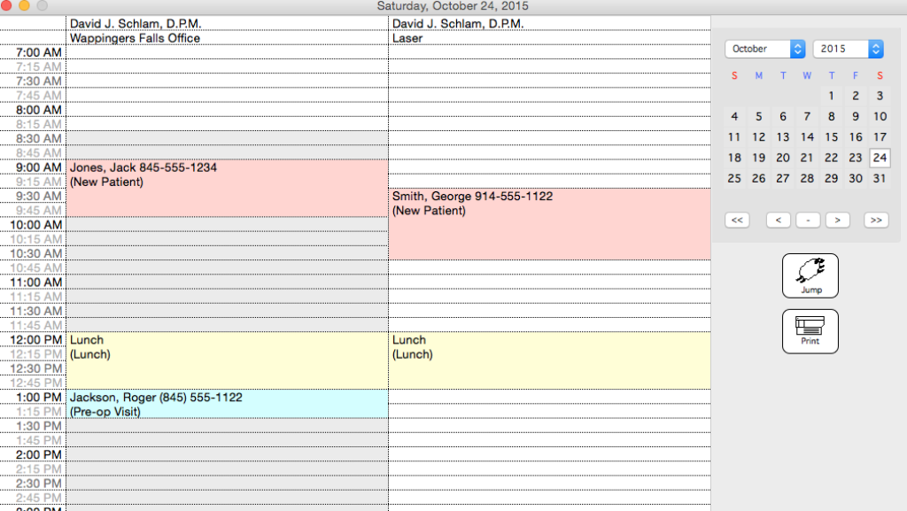The height and width of the screenshot is (511, 907).
Task: Jump backward using the << navigation icon
Action: 737,220
